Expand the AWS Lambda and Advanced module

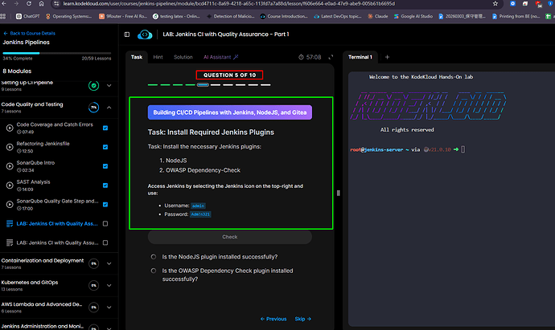click(x=109, y=308)
